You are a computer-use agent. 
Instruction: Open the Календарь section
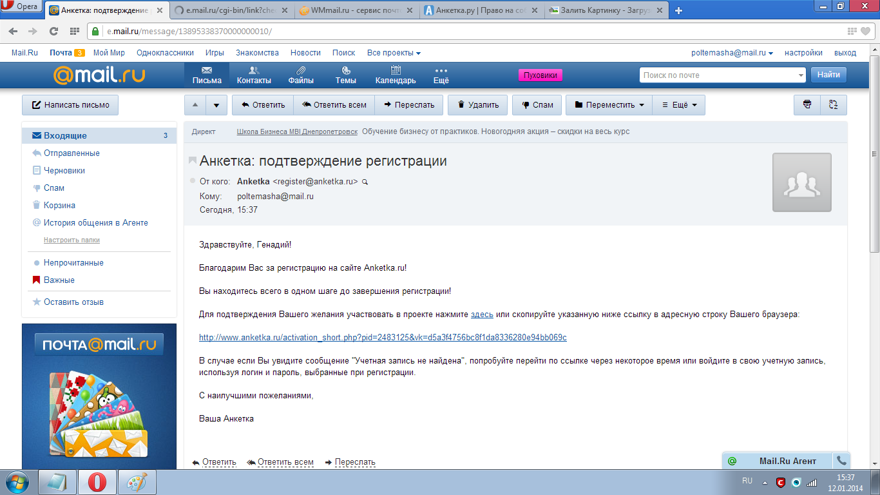396,75
